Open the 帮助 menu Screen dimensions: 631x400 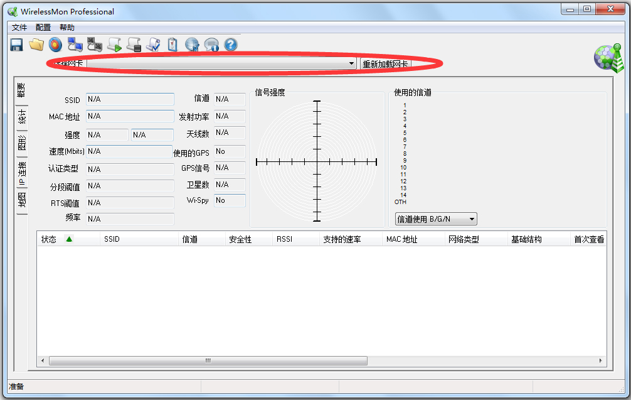67,28
